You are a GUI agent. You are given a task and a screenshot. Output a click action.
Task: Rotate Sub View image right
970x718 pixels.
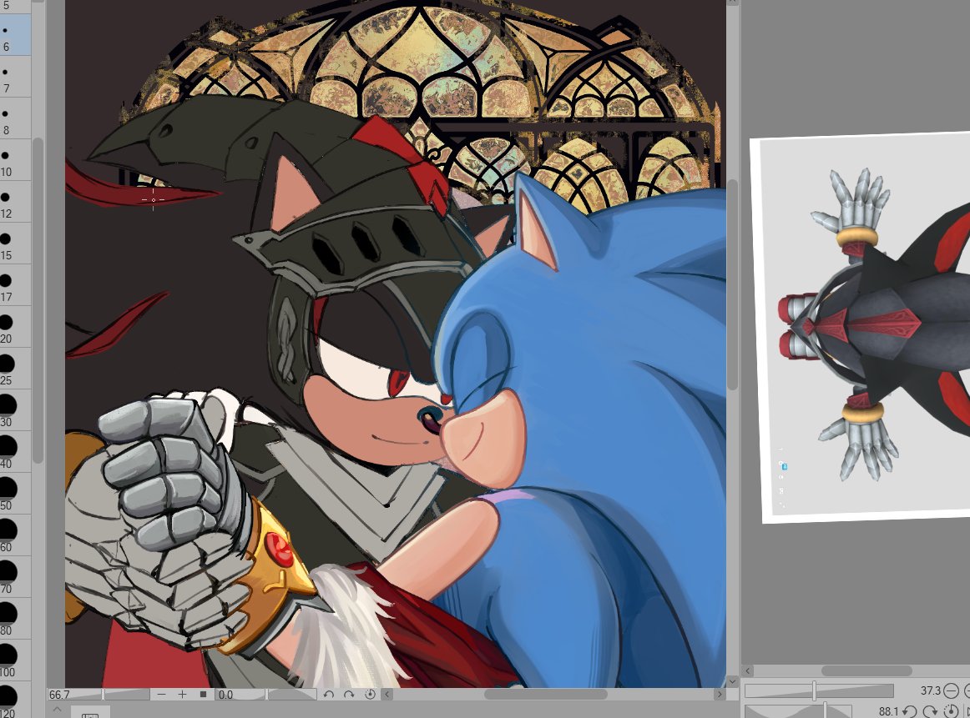coord(931,712)
